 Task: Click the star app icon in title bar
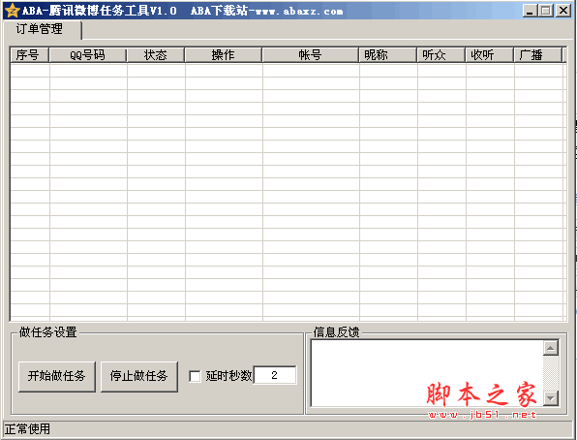(x=12, y=11)
